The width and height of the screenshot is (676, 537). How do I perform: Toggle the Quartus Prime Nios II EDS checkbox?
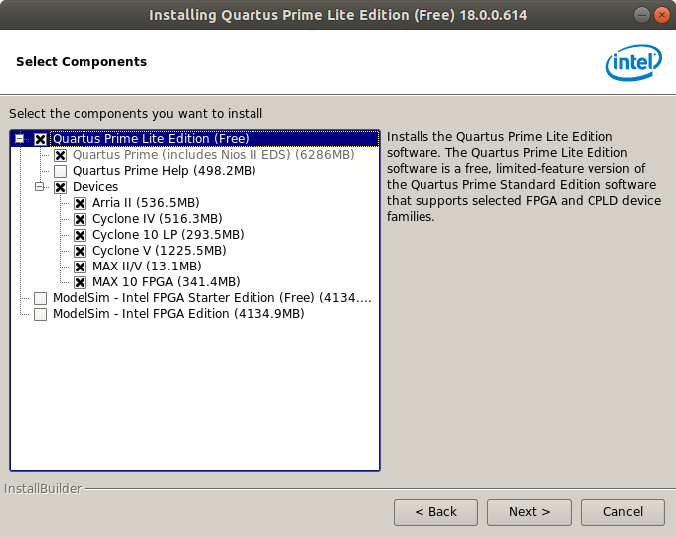(60, 155)
